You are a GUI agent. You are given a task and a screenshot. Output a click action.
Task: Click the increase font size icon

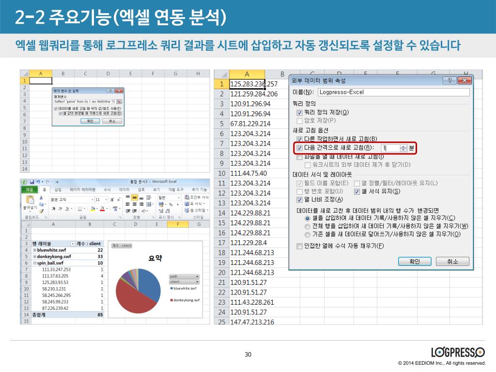[x=112, y=200]
